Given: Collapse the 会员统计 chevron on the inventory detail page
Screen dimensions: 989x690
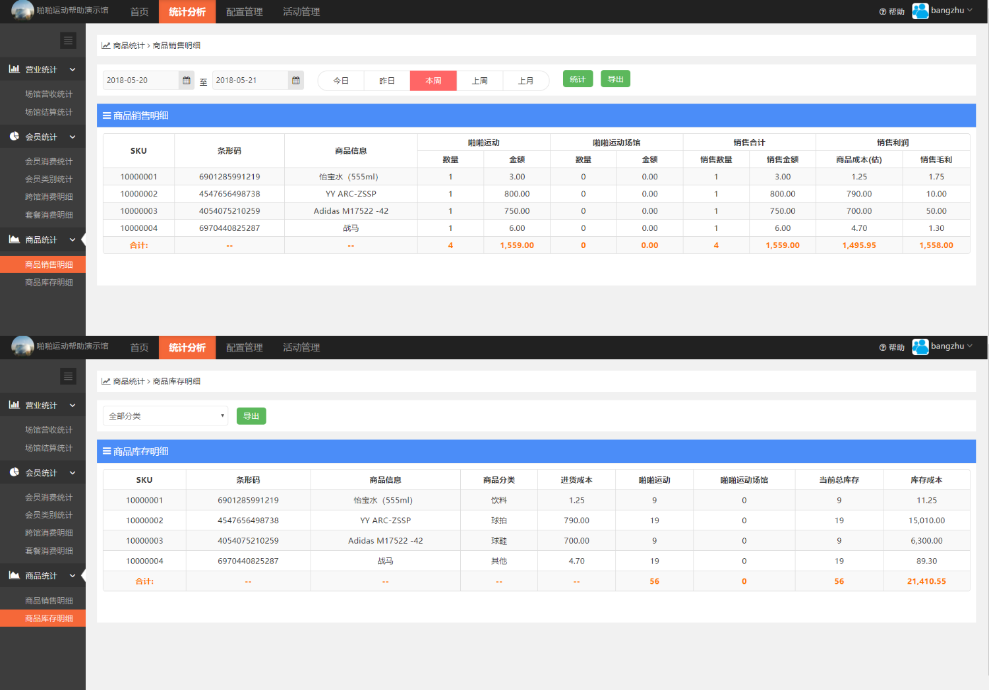Looking at the screenshot, I should pyautogui.click(x=73, y=473).
